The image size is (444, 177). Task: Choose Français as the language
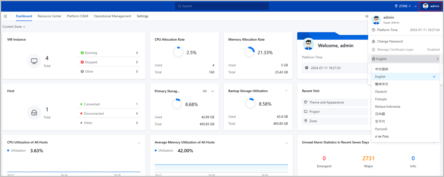point(381,99)
